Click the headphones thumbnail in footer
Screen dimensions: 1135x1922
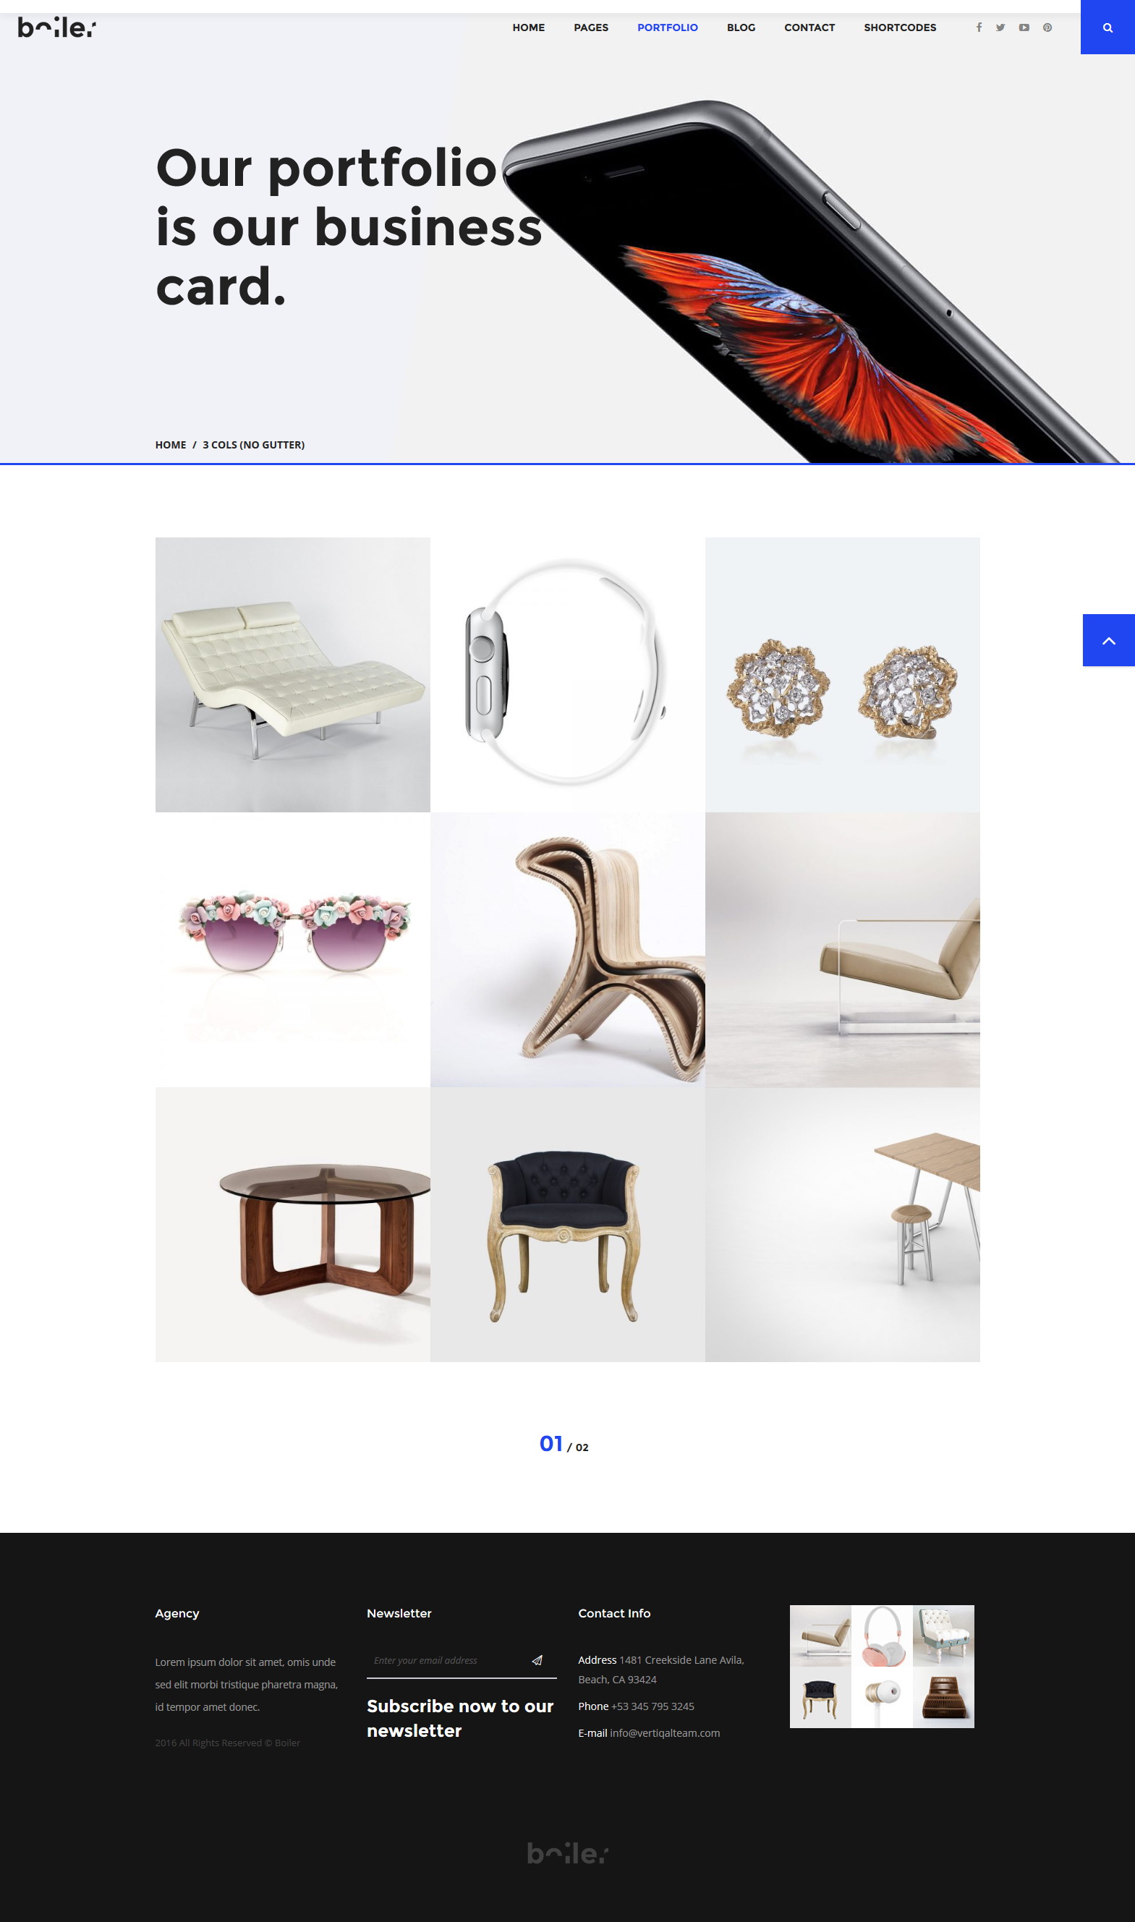[x=882, y=1636]
